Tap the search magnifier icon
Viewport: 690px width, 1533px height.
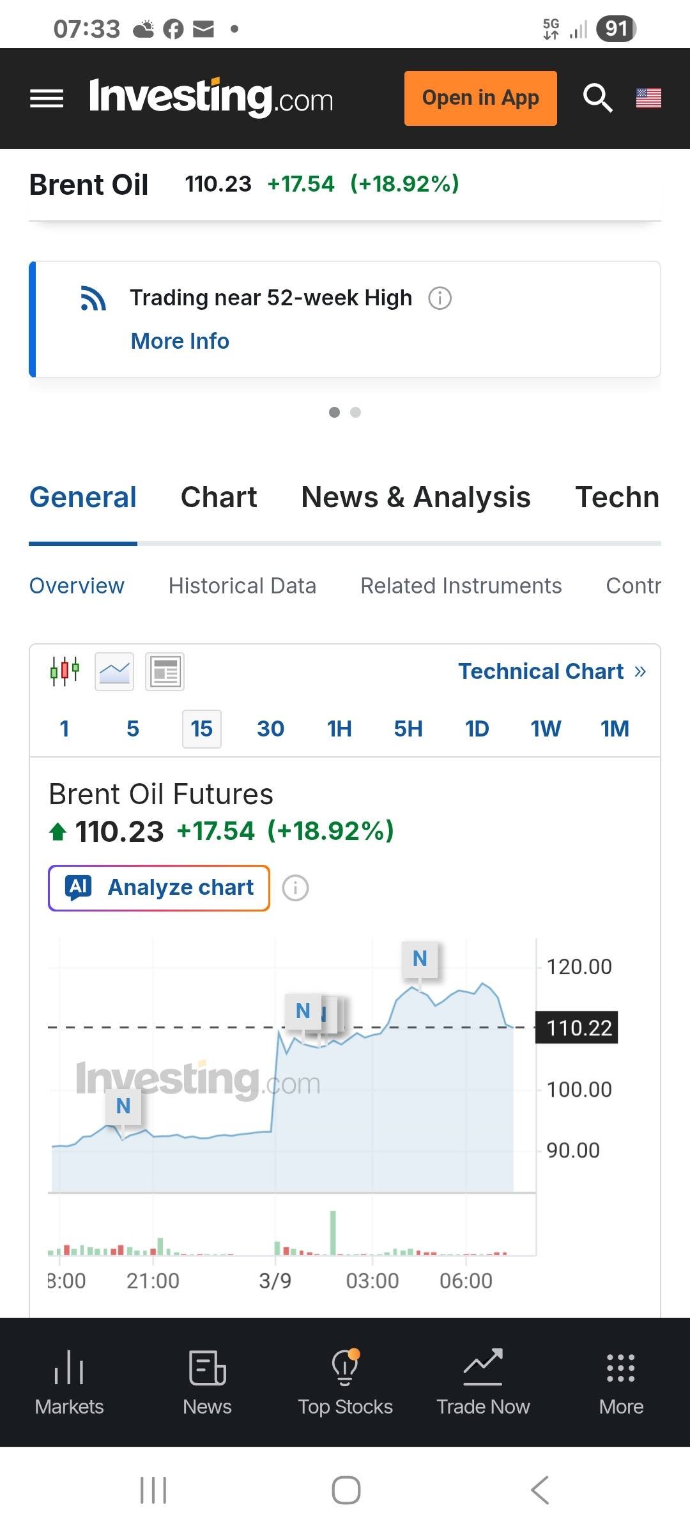pos(597,98)
